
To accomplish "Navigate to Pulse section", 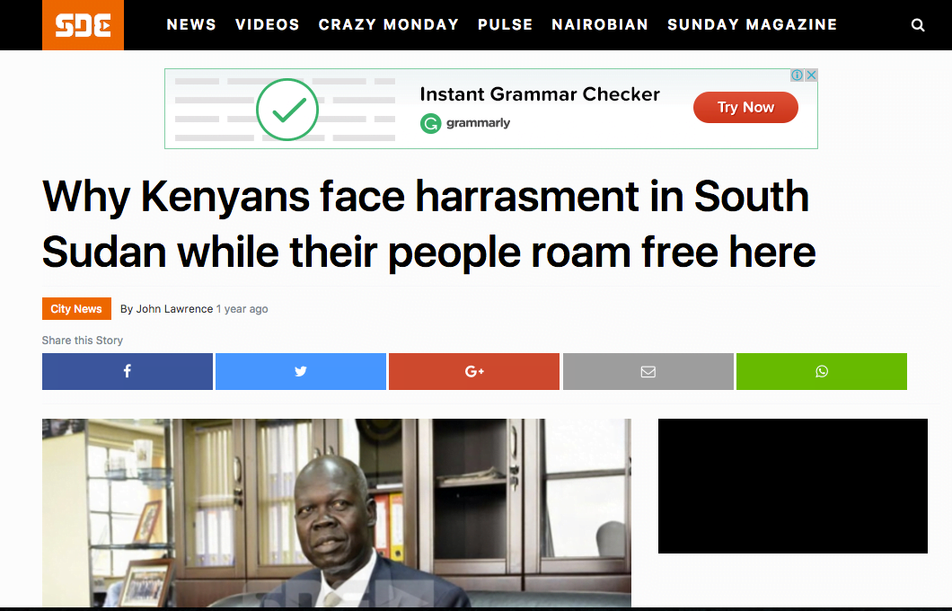I will [505, 25].
